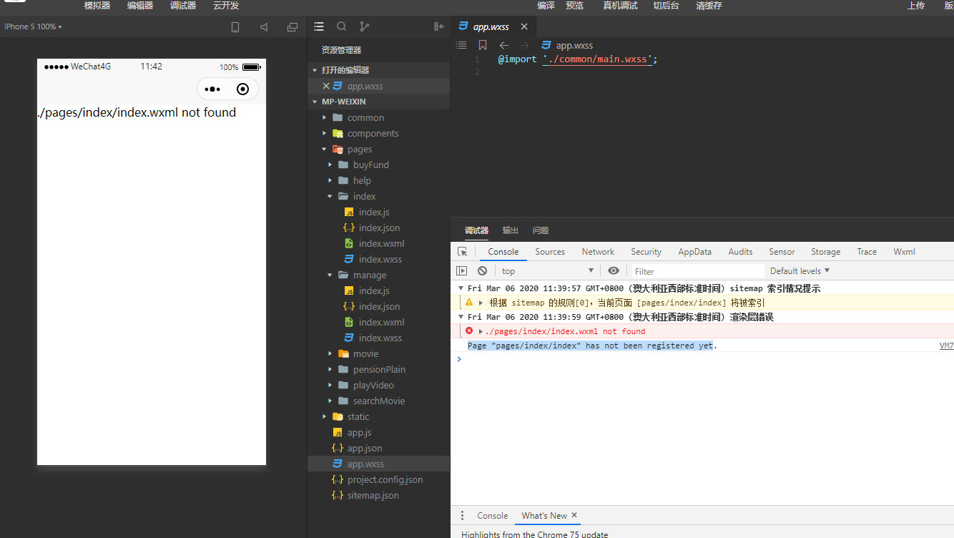Open project.config.json file
954x538 pixels.
(385, 479)
